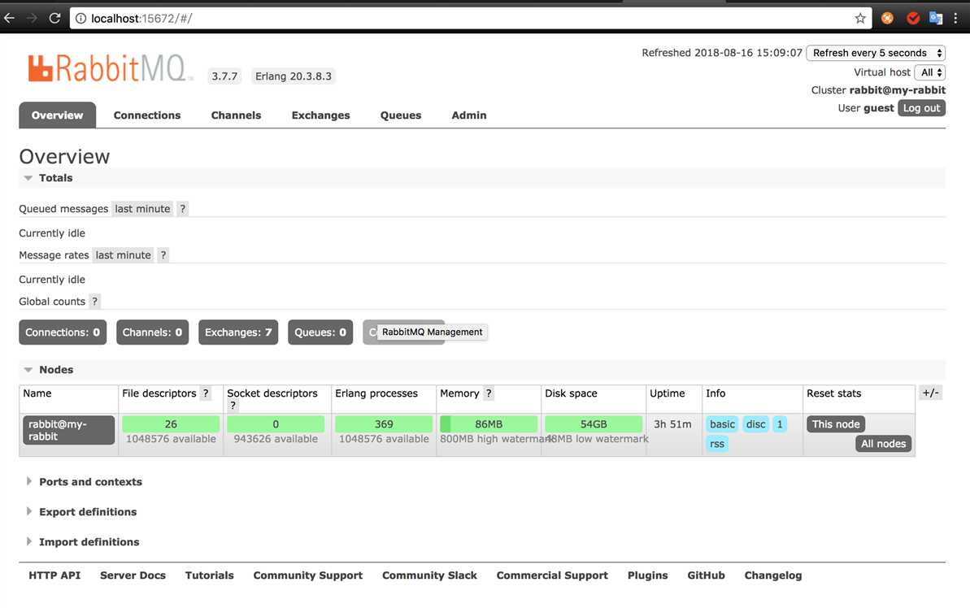Click the 369 Erlang processes bar
This screenshot has width=970, height=608.
pos(384,424)
